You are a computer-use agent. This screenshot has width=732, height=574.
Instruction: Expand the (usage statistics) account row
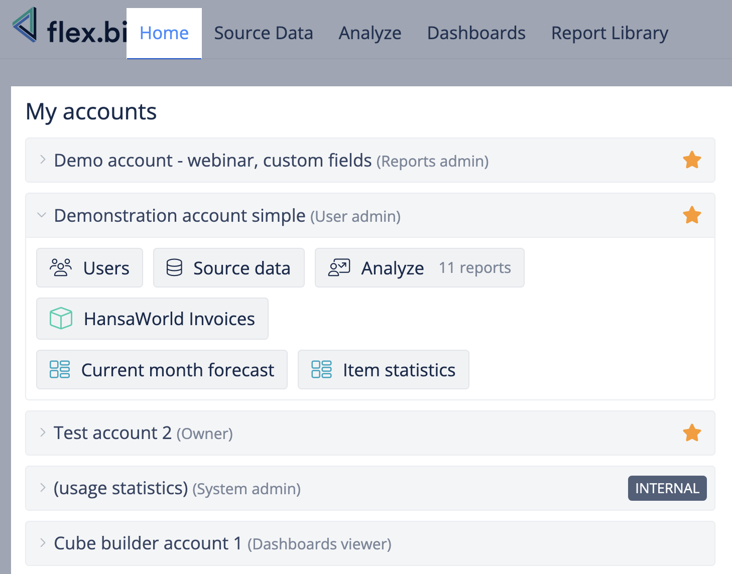click(43, 488)
